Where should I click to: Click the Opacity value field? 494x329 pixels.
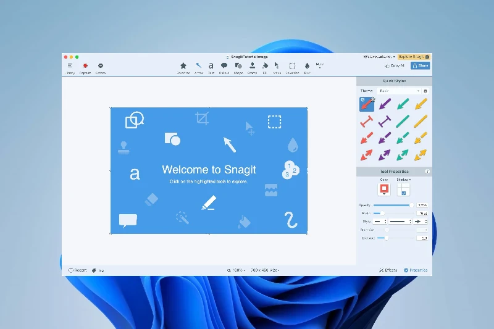[422, 206]
